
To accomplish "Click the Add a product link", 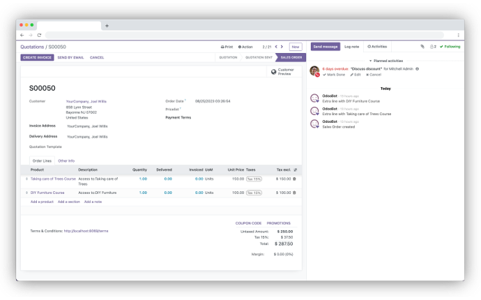I will [42, 202].
